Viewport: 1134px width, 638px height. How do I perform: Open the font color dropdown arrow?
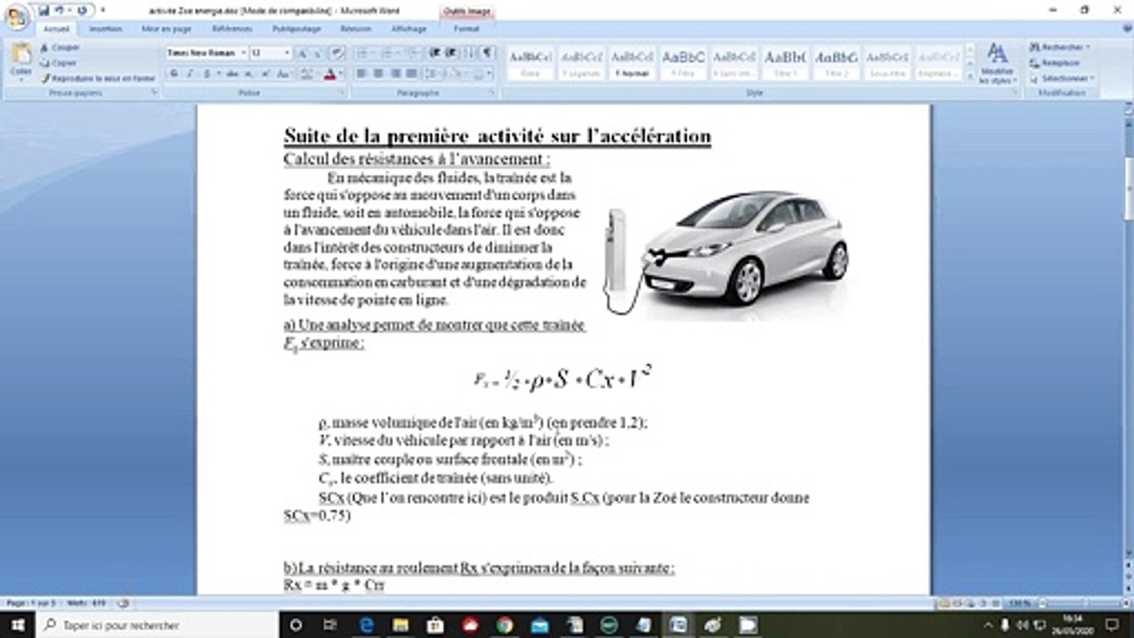pos(341,74)
